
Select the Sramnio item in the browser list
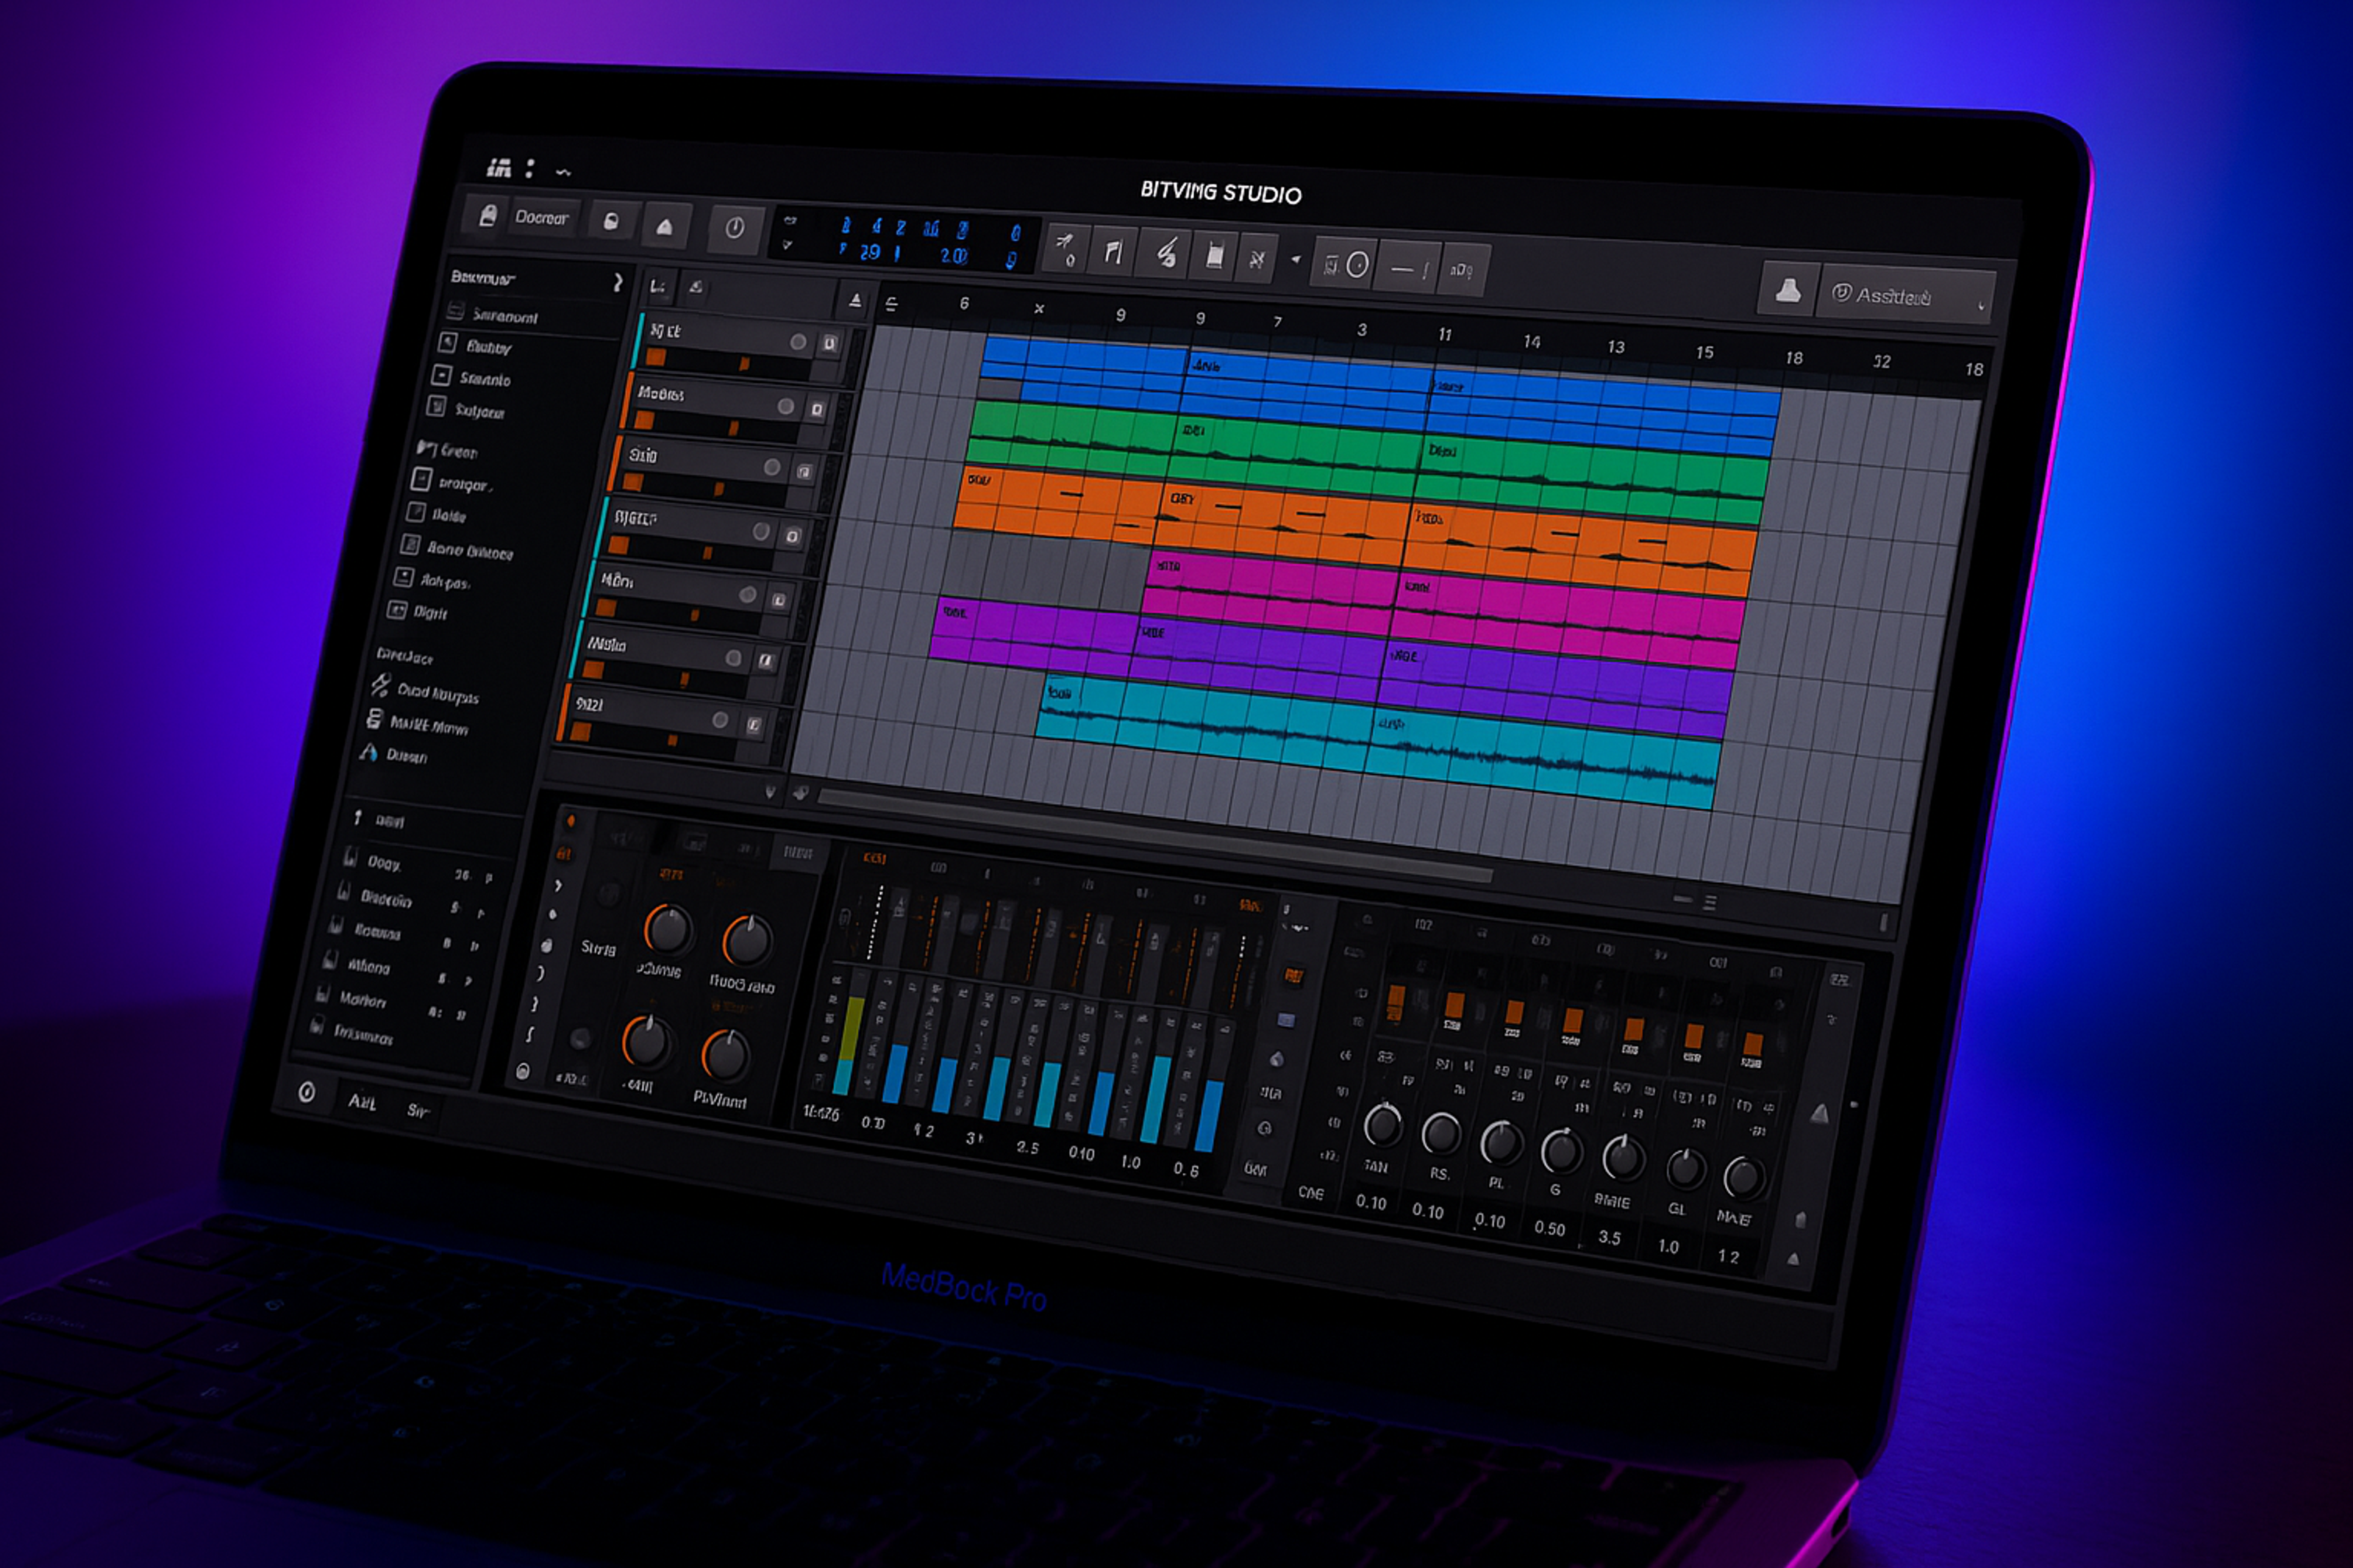tap(484, 379)
